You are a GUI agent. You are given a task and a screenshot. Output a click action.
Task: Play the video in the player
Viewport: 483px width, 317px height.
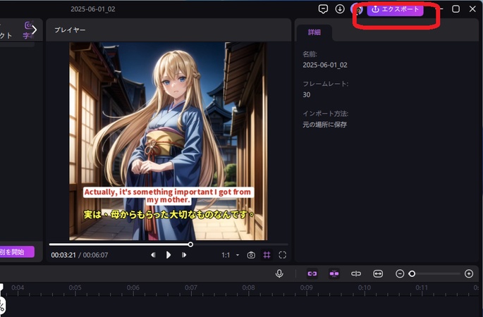[x=169, y=255]
